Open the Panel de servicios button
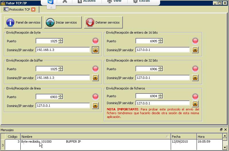The width and height of the screenshot is (229, 151). [x=23, y=22]
